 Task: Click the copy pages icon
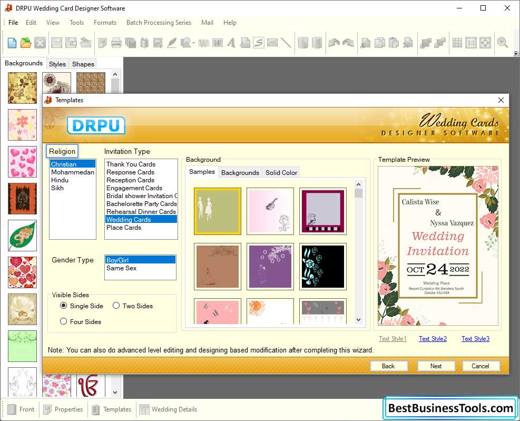(380, 43)
